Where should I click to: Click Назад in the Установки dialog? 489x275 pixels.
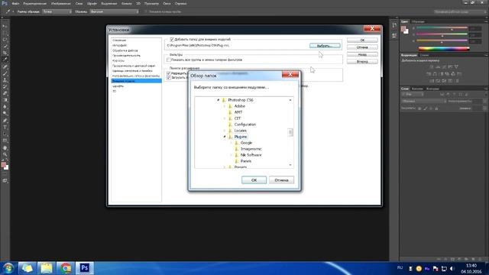click(362, 54)
